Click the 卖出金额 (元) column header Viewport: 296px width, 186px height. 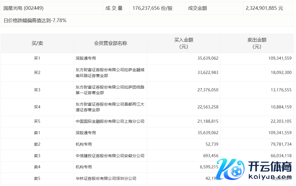257,43
